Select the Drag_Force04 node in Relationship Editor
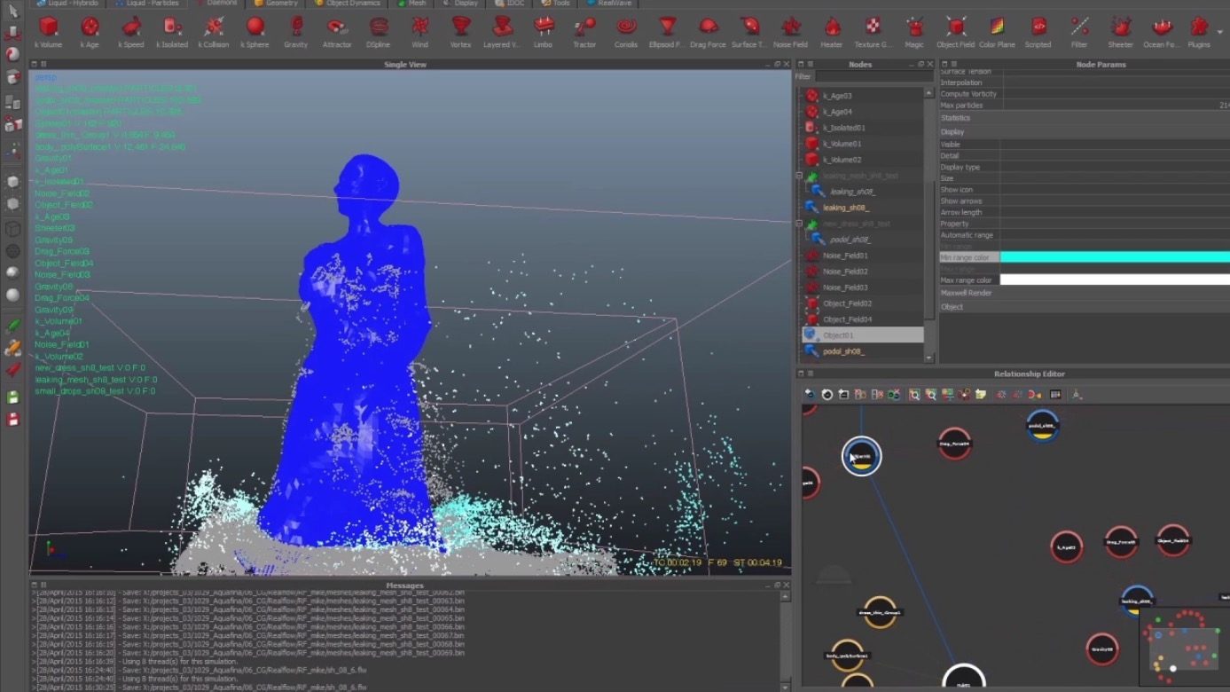 955,443
